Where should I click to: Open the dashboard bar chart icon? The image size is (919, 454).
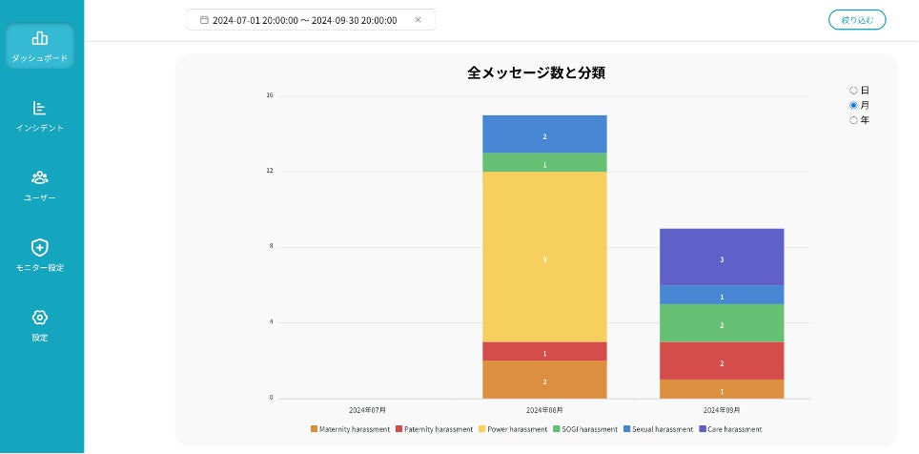coord(40,38)
